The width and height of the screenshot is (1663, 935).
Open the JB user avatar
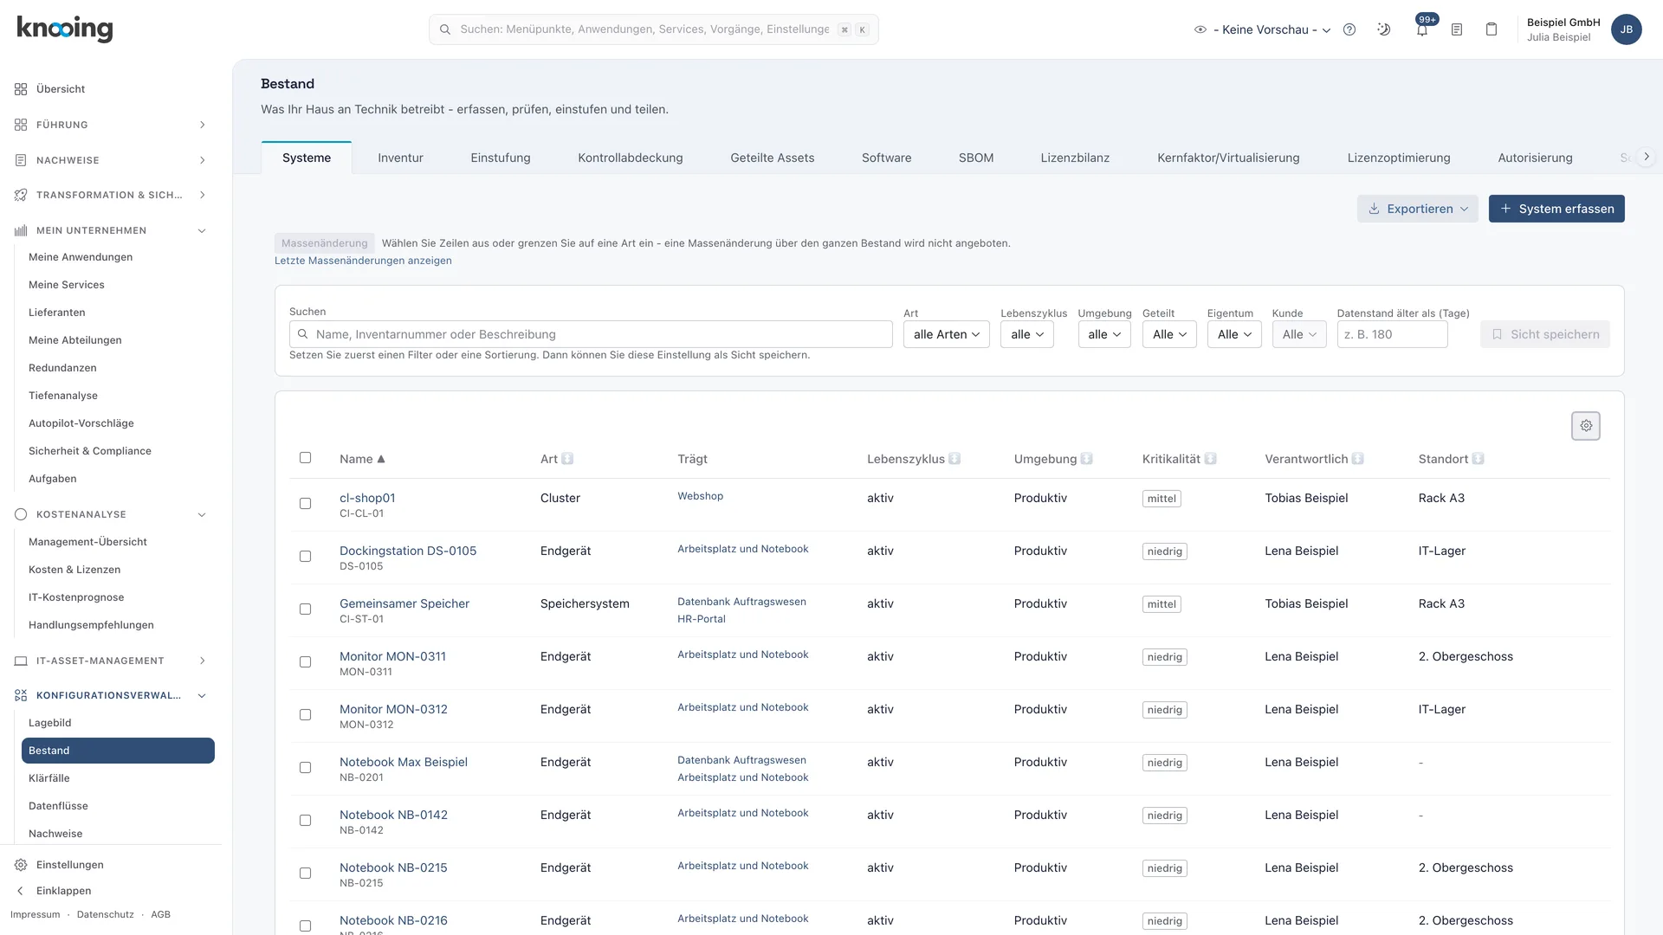click(x=1627, y=29)
